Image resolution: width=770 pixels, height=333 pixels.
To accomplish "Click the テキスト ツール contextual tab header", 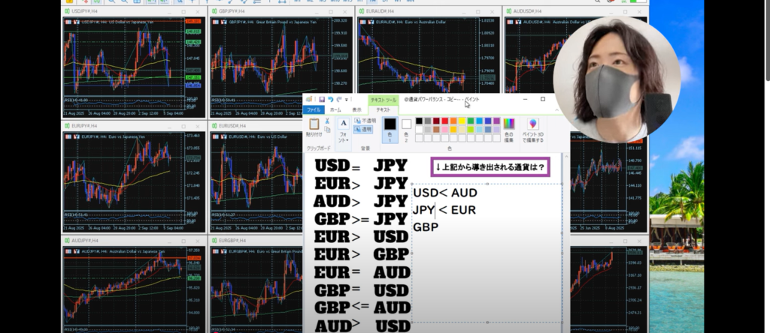I will pos(383,100).
